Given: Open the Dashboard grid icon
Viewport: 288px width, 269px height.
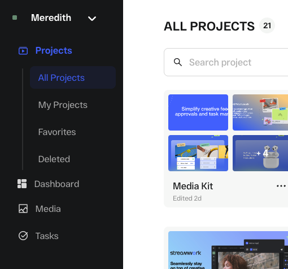Looking at the screenshot, I should [x=22, y=184].
